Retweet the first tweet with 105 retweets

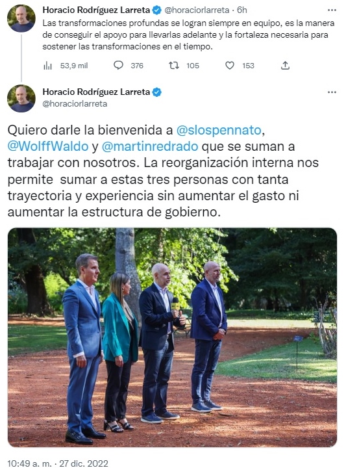(x=174, y=66)
